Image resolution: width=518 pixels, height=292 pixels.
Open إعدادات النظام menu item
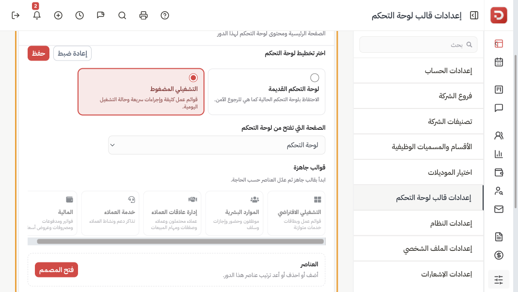click(x=418, y=223)
